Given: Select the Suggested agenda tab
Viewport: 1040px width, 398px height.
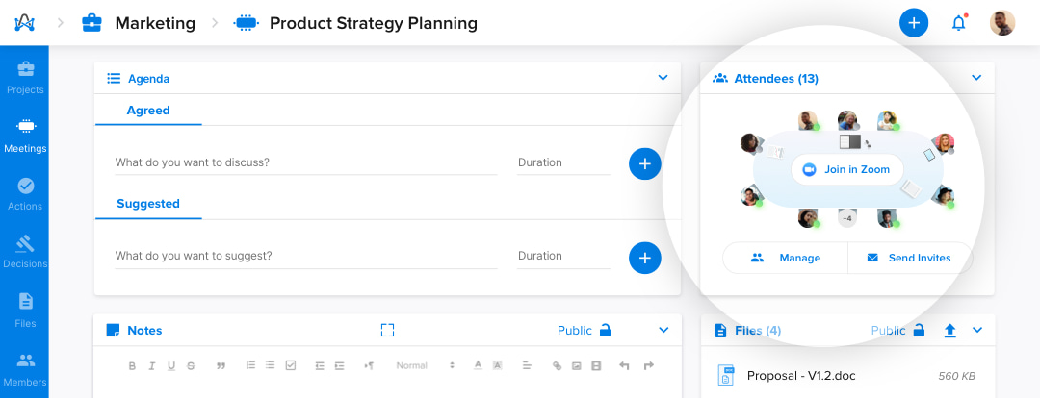Looking at the screenshot, I should pyautogui.click(x=148, y=203).
